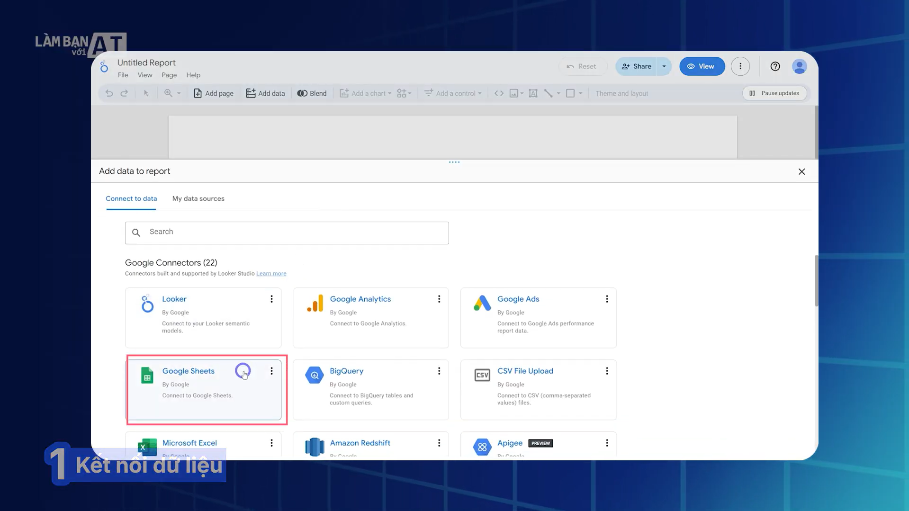Close the Add data to report panel
The width and height of the screenshot is (909, 511).
point(801,171)
